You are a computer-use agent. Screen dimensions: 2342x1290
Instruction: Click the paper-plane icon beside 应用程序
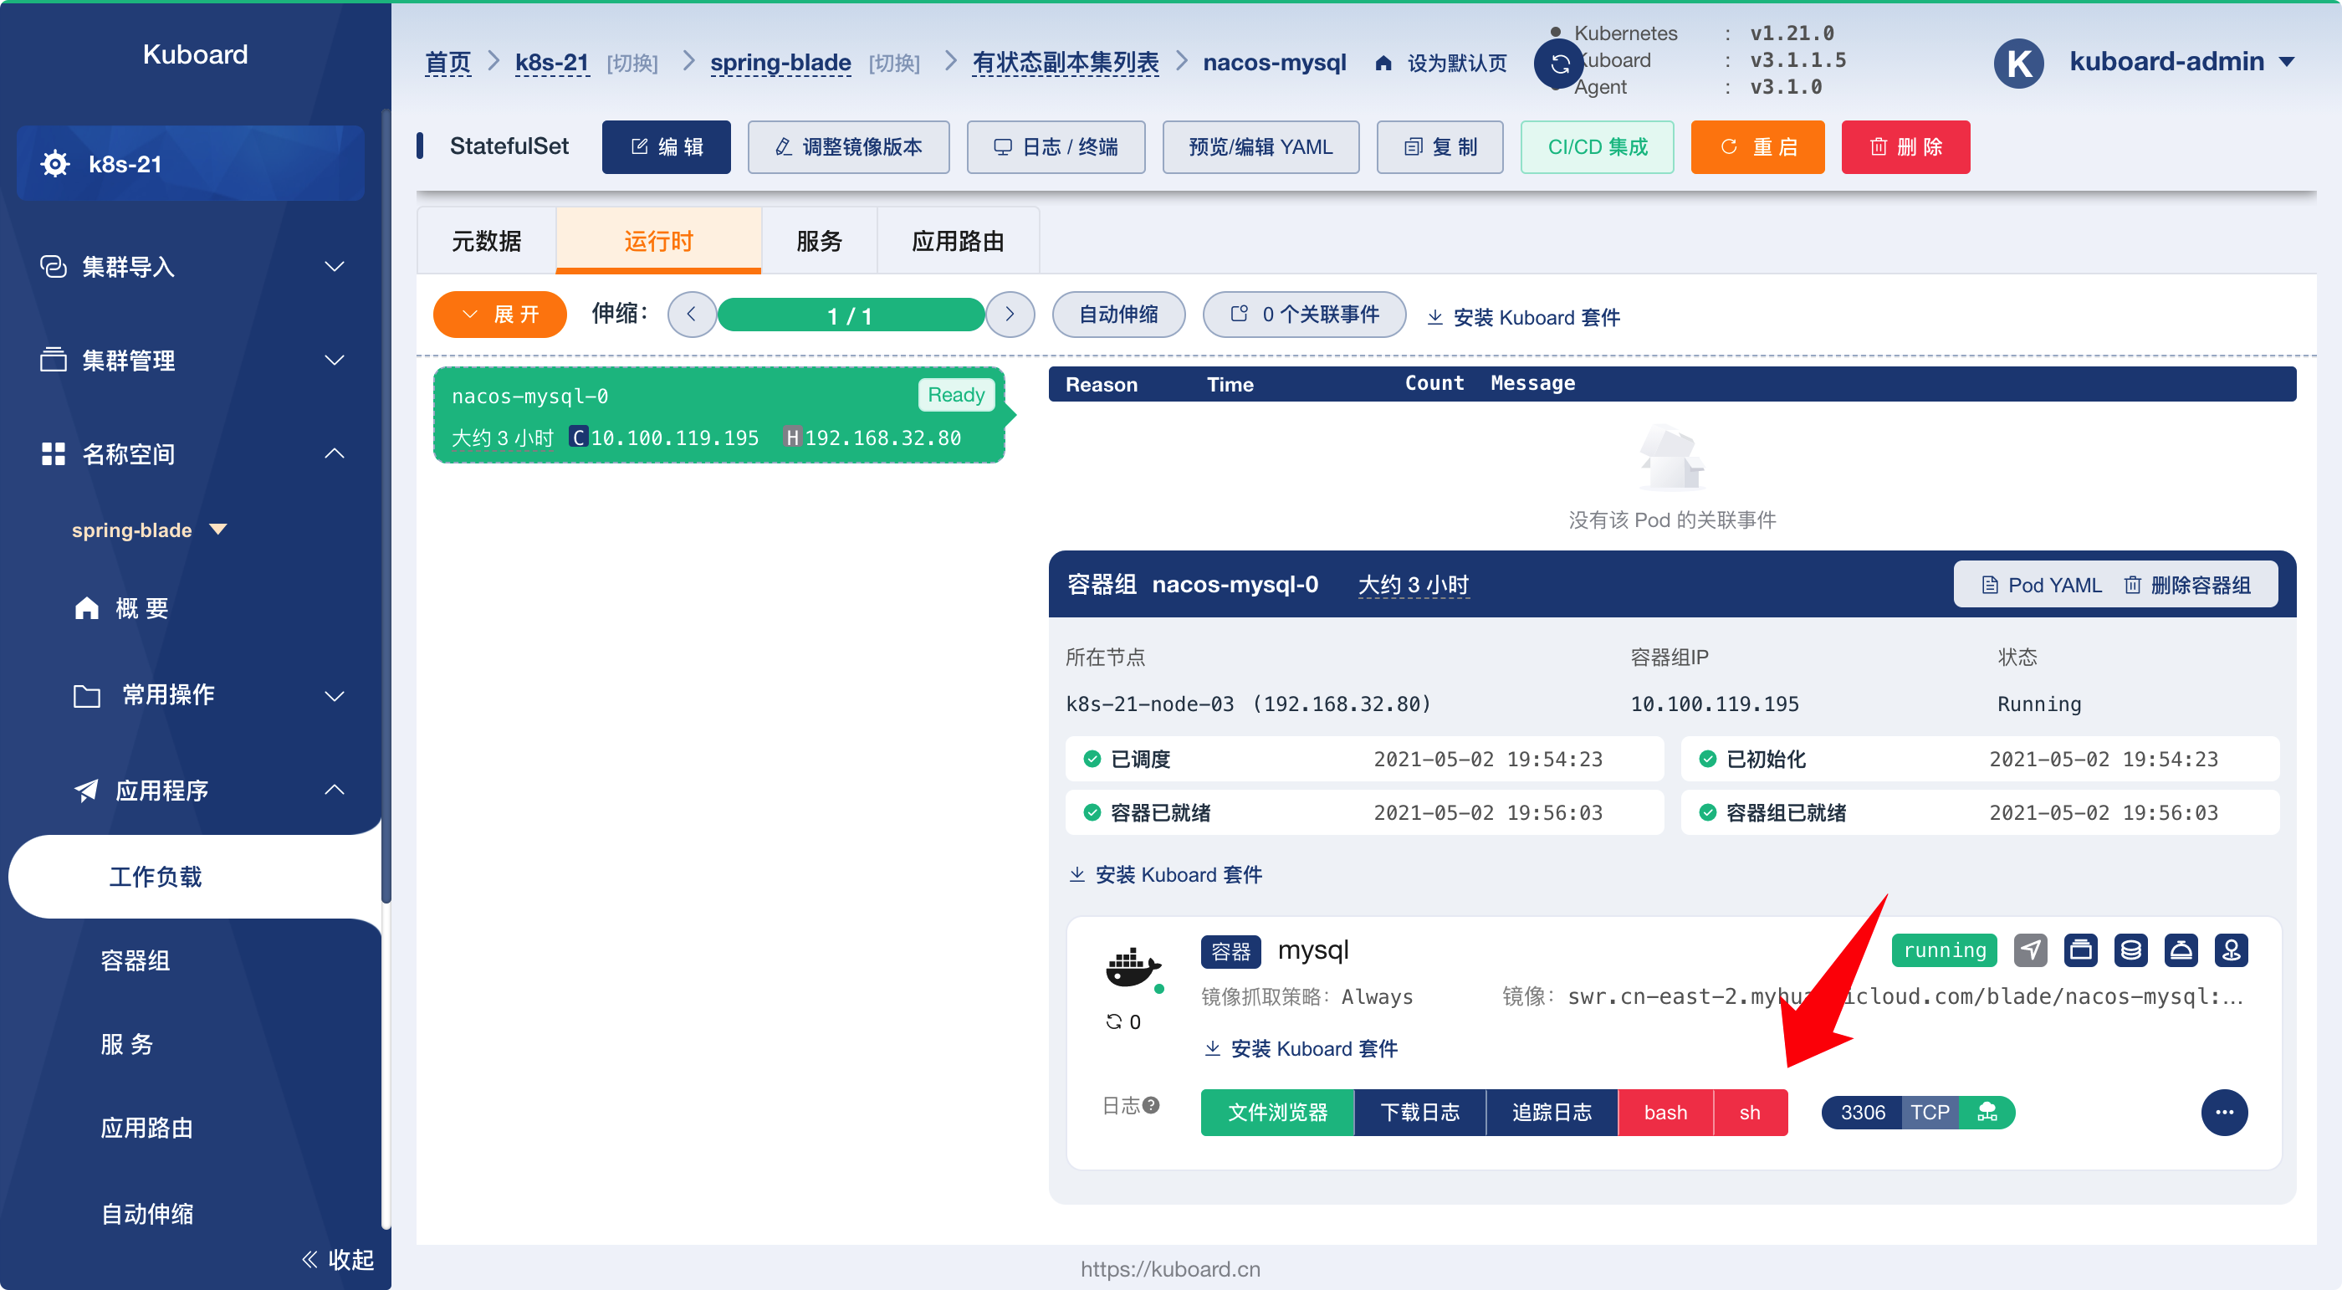tap(86, 790)
